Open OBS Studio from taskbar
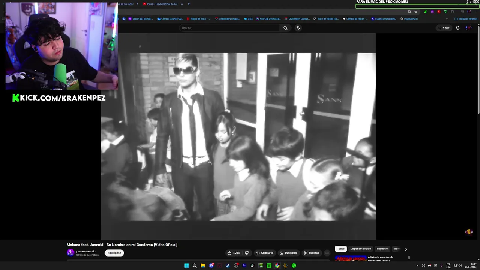The width and height of the screenshot is (480, 270). point(236,265)
